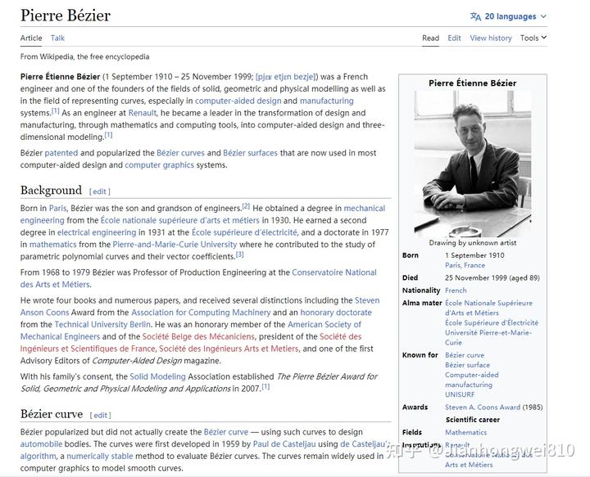Follow the computer graphics link
Viewport: 590px width, 477px height.
click(160, 165)
